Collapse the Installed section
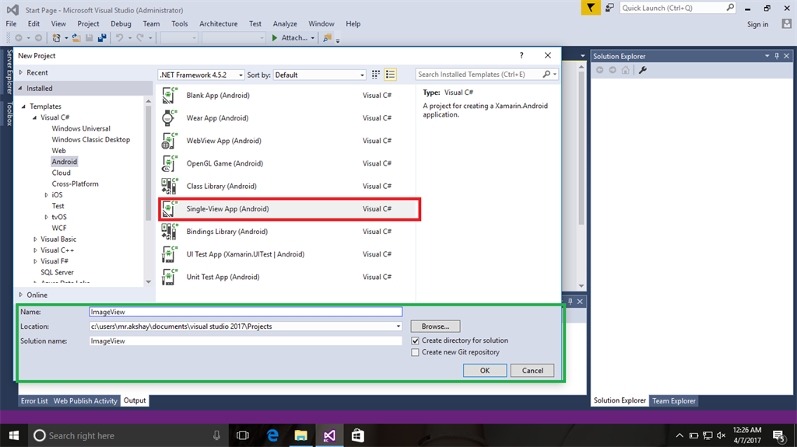 [21, 89]
